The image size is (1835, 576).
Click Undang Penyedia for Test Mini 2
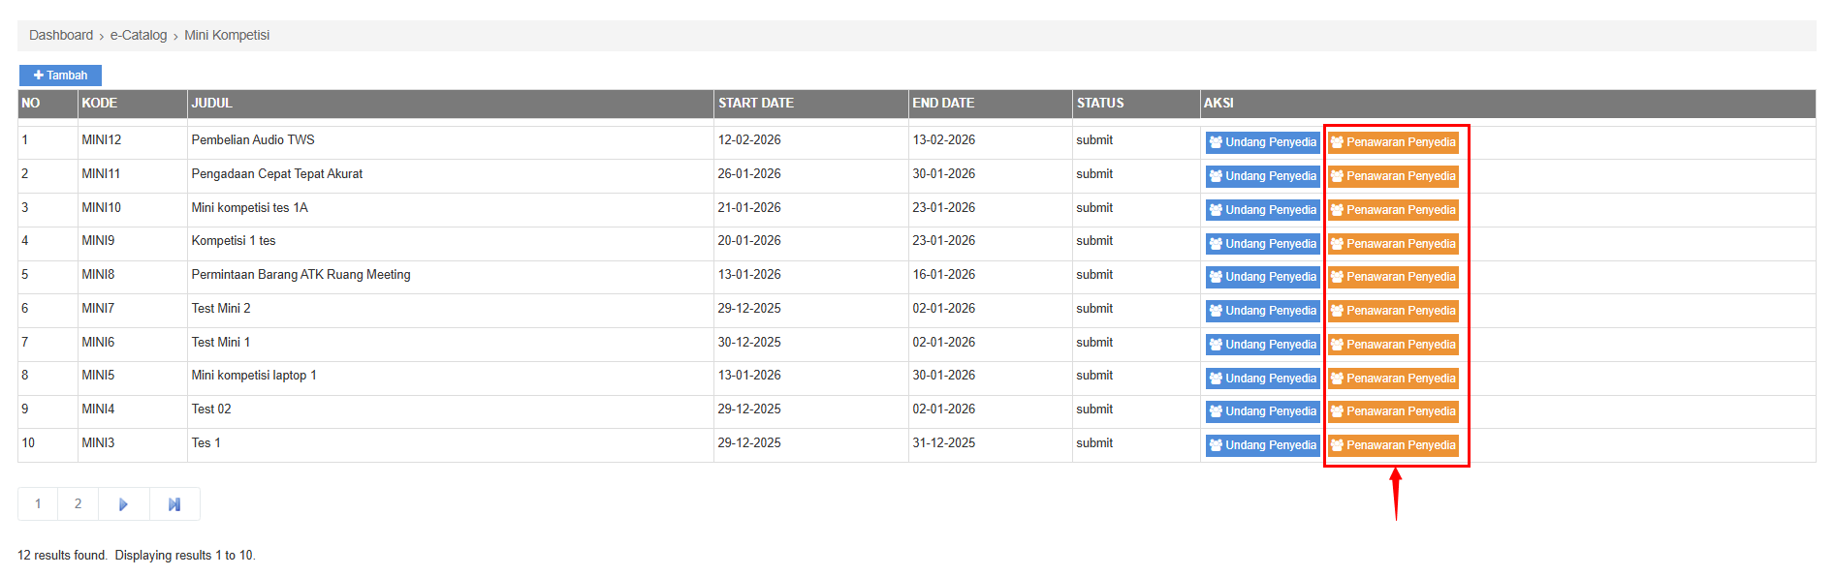pos(1262,311)
